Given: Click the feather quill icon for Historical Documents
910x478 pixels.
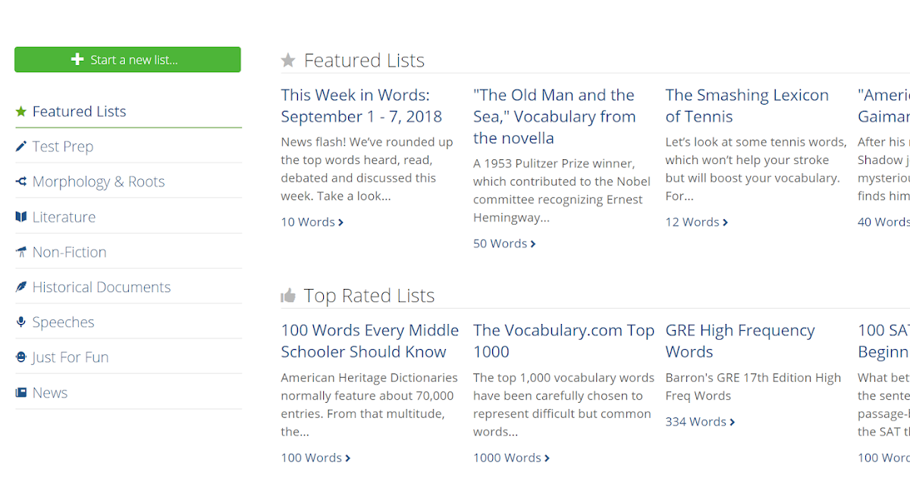Looking at the screenshot, I should [21, 287].
